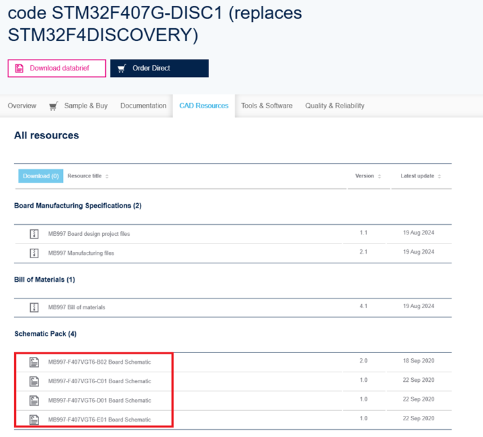
Task: Click version 4.1 of Bill of materials
Action: click(364, 306)
